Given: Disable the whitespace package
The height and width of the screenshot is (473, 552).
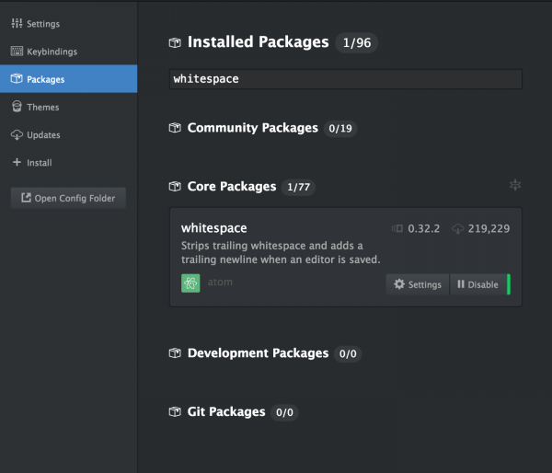Looking at the screenshot, I should 477,284.
